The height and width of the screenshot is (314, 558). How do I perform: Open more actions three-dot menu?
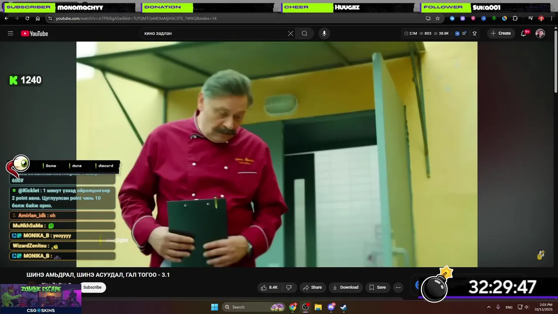[398, 287]
